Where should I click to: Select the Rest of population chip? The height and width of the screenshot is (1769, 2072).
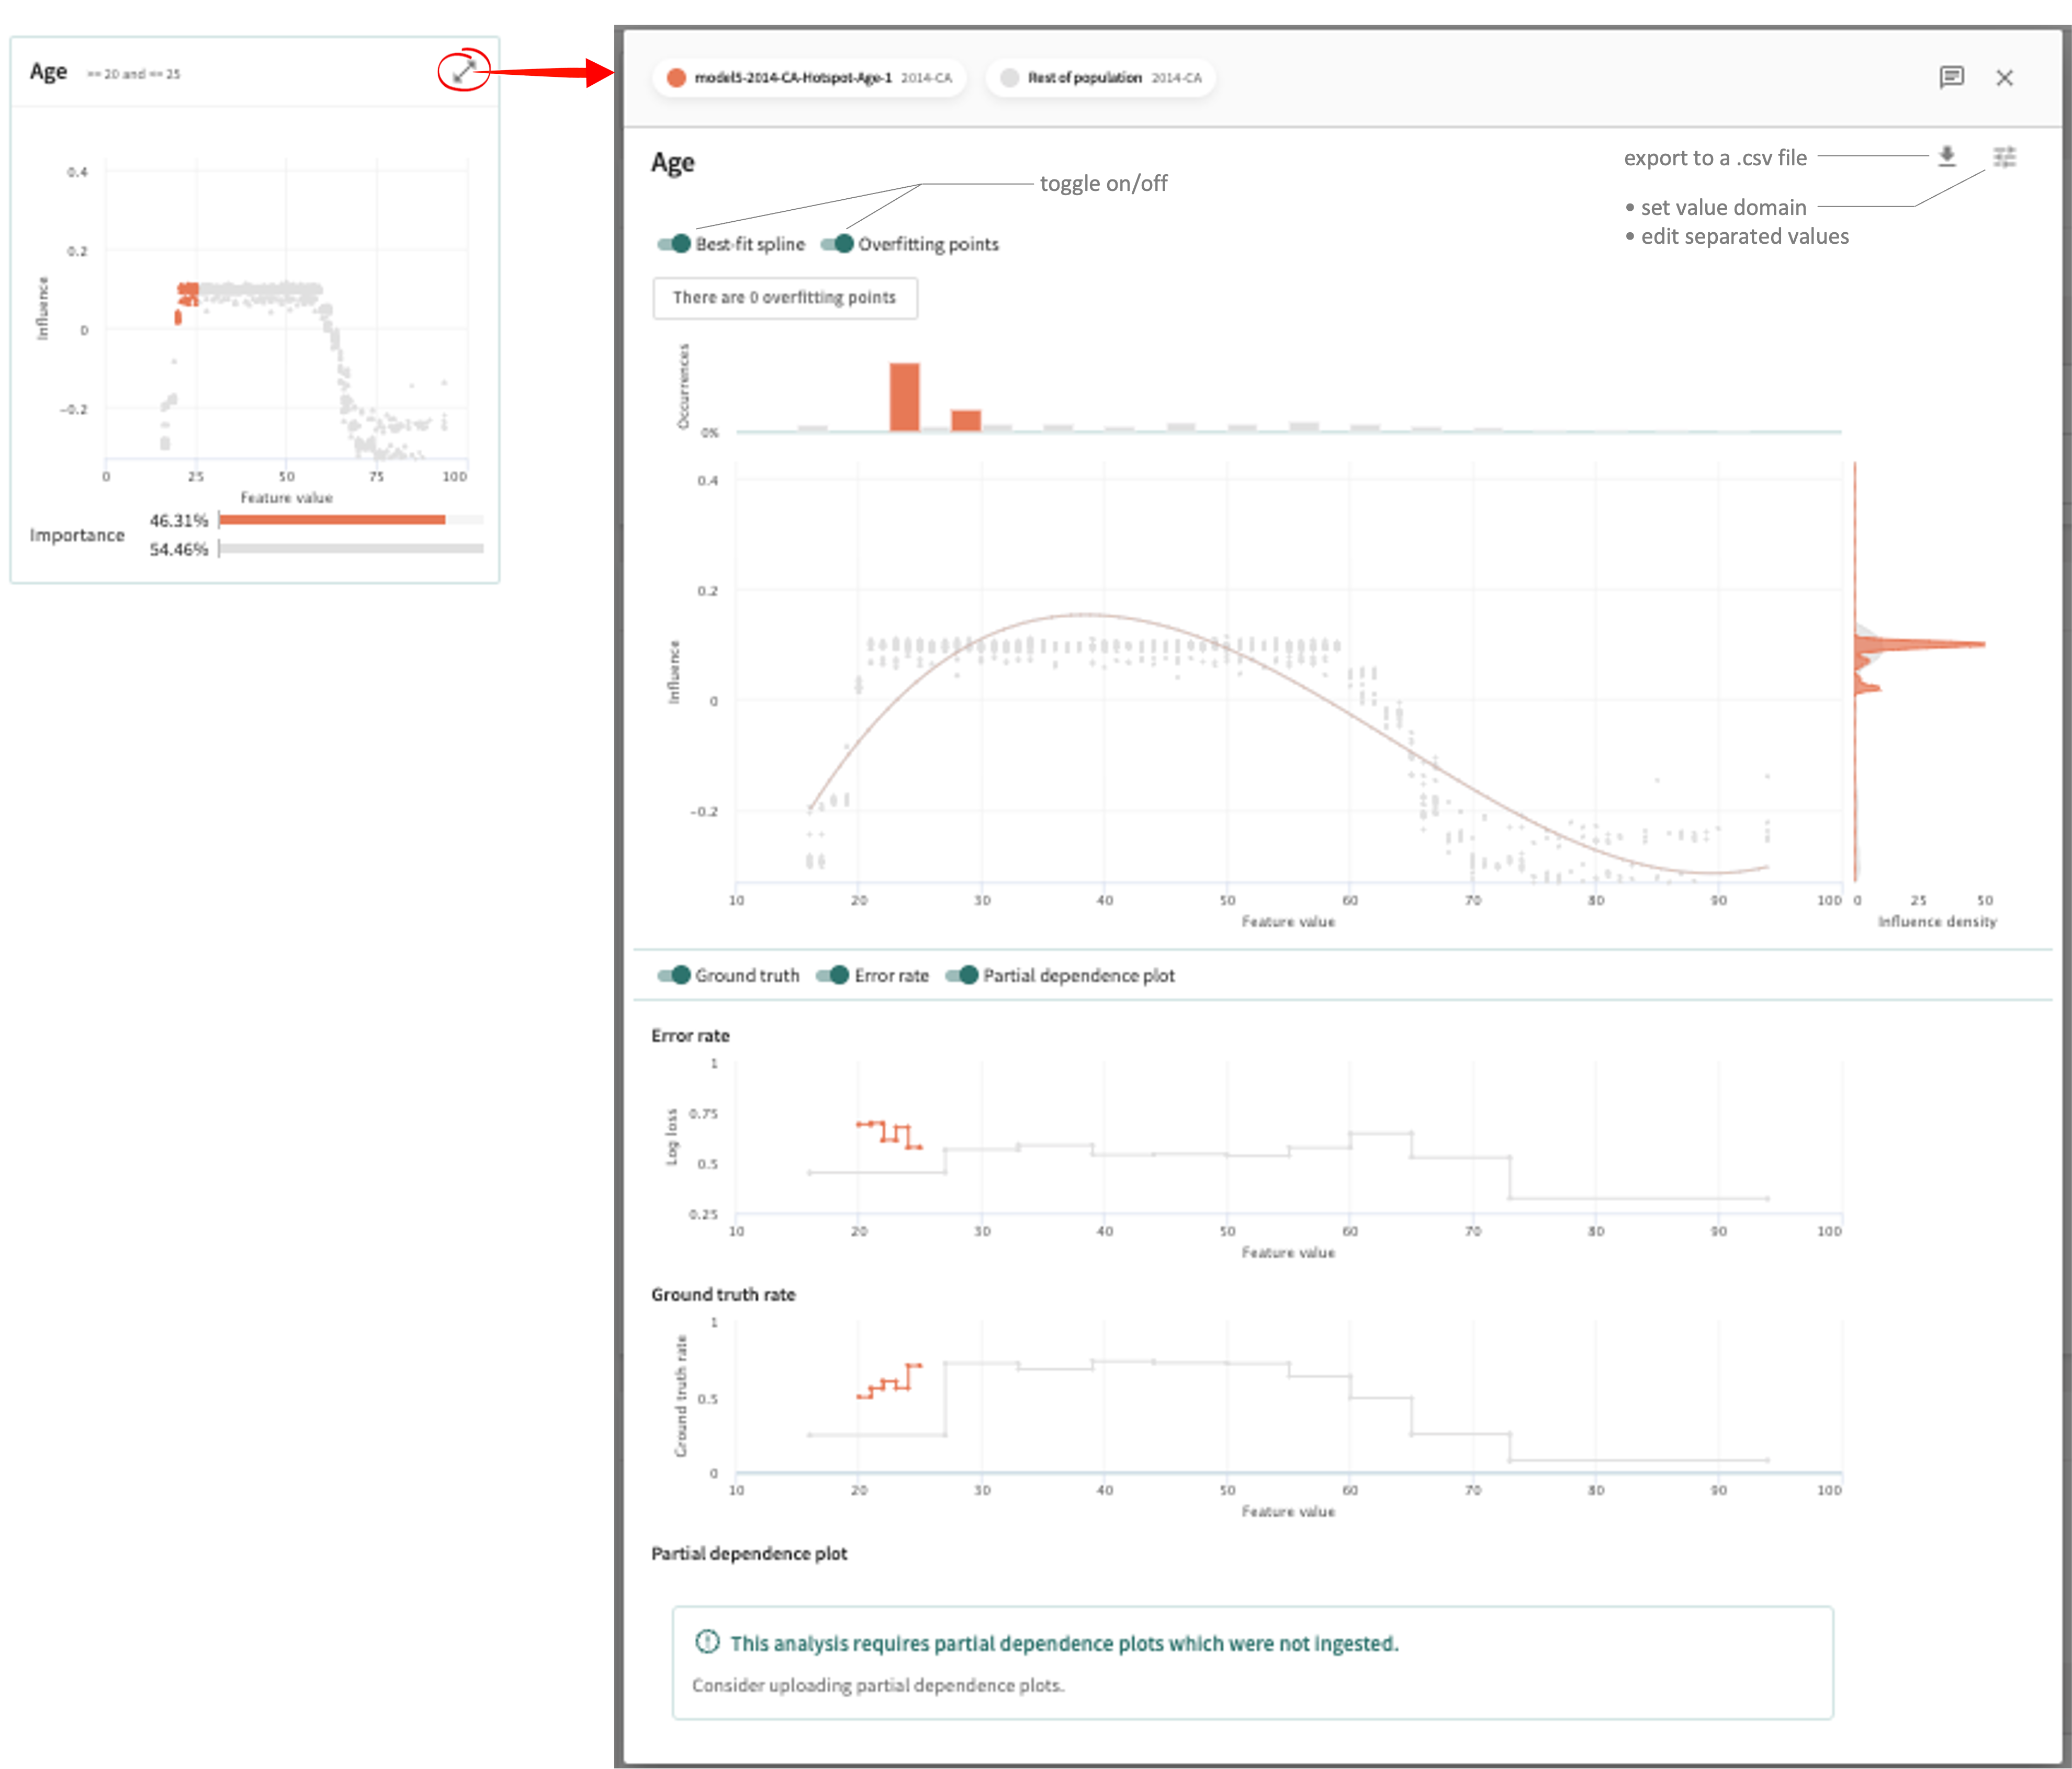[x=1100, y=78]
